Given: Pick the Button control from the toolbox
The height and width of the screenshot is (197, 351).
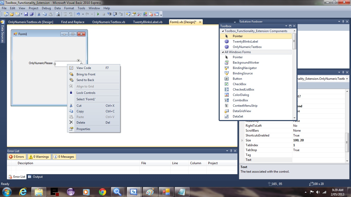Looking at the screenshot, I should point(237,79).
